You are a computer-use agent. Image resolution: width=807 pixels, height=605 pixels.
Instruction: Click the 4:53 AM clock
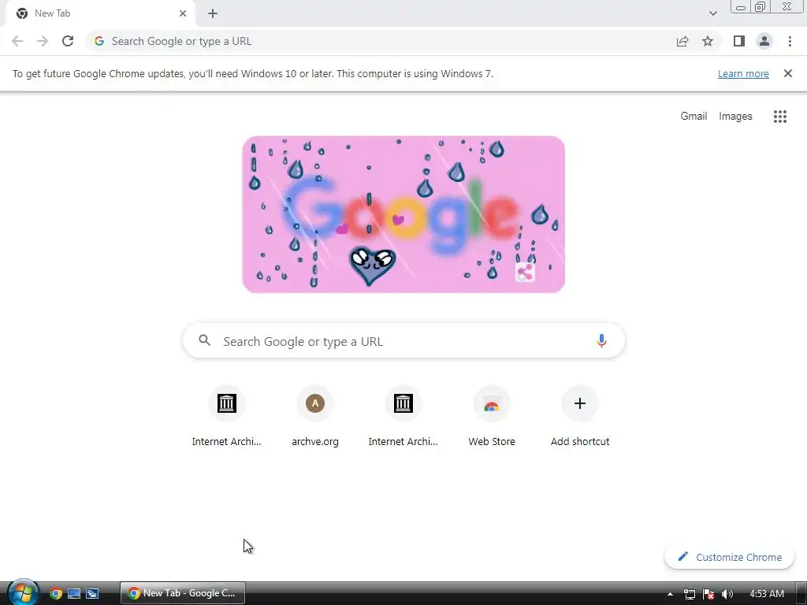coord(766,594)
